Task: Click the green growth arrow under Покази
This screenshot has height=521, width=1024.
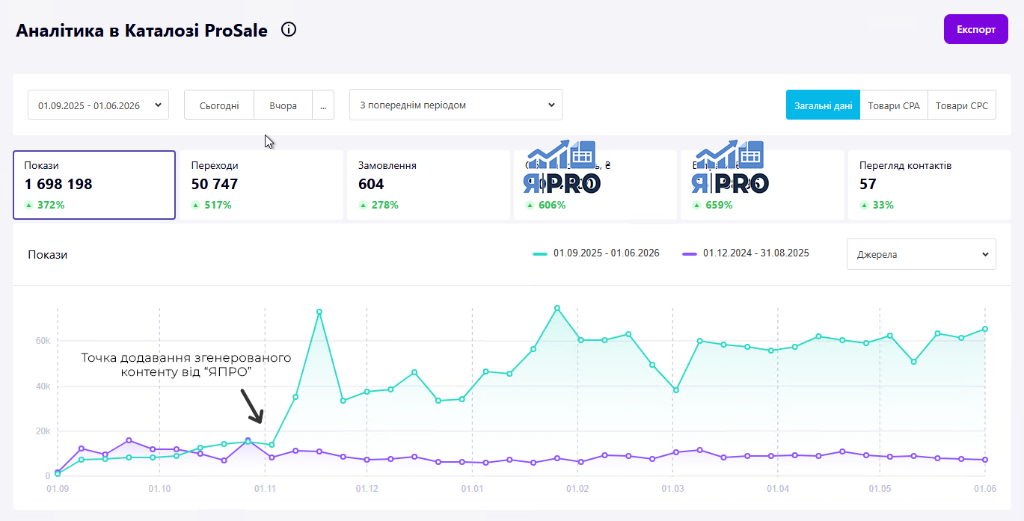Action: point(28,205)
